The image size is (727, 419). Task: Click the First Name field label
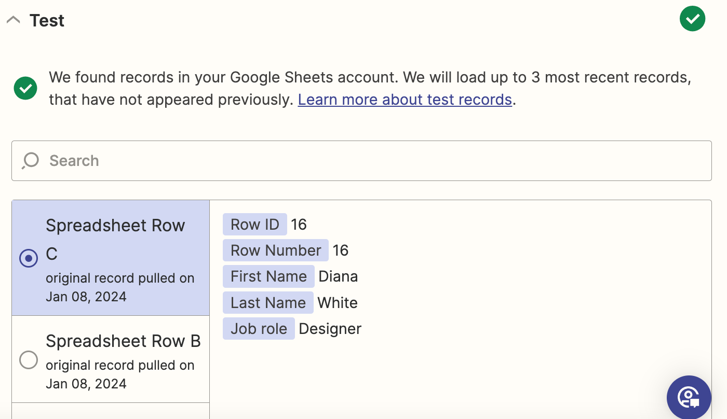pyautogui.click(x=268, y=276)
